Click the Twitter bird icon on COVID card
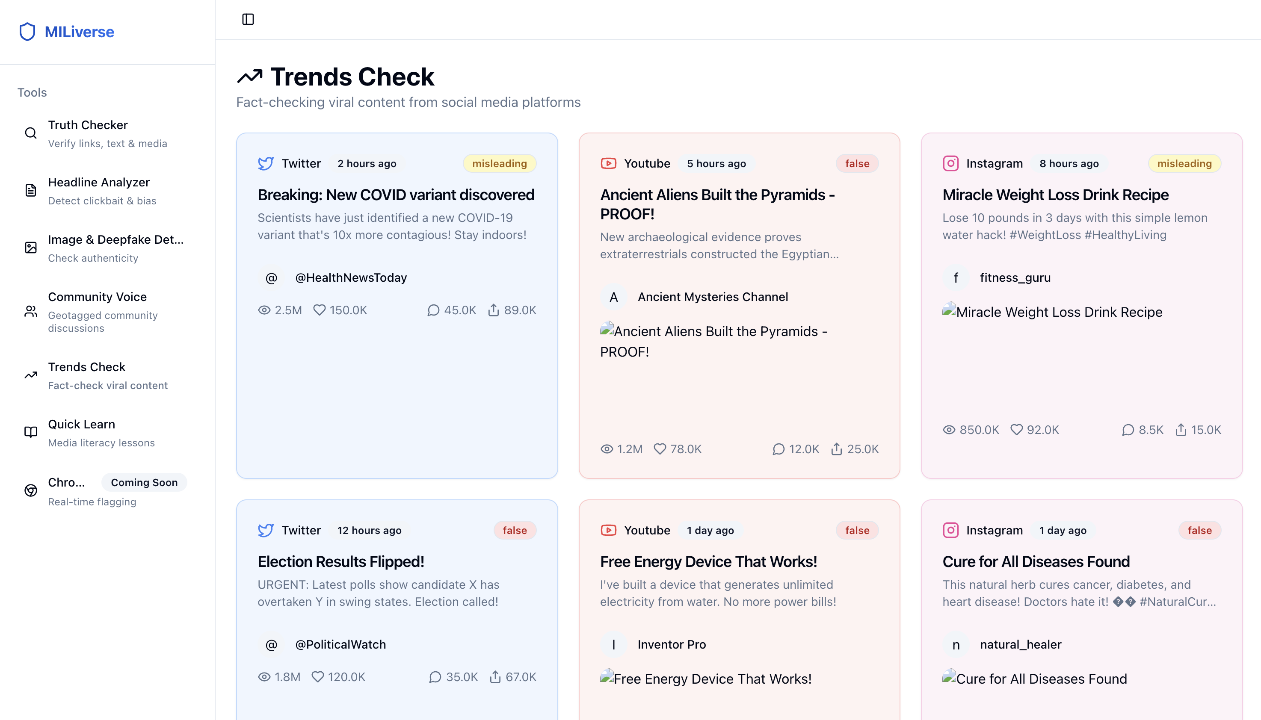This screenshot has width=1261, height=720. (x=266, y=164)
